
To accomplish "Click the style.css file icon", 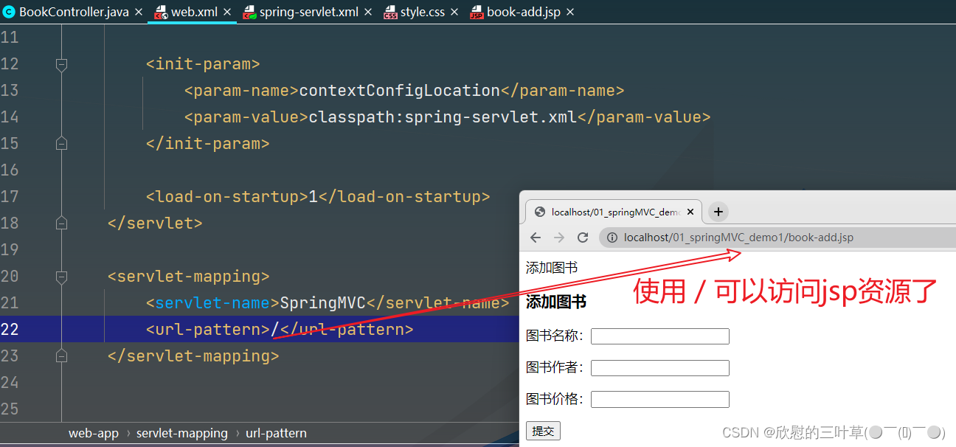I will pos(390,13).
